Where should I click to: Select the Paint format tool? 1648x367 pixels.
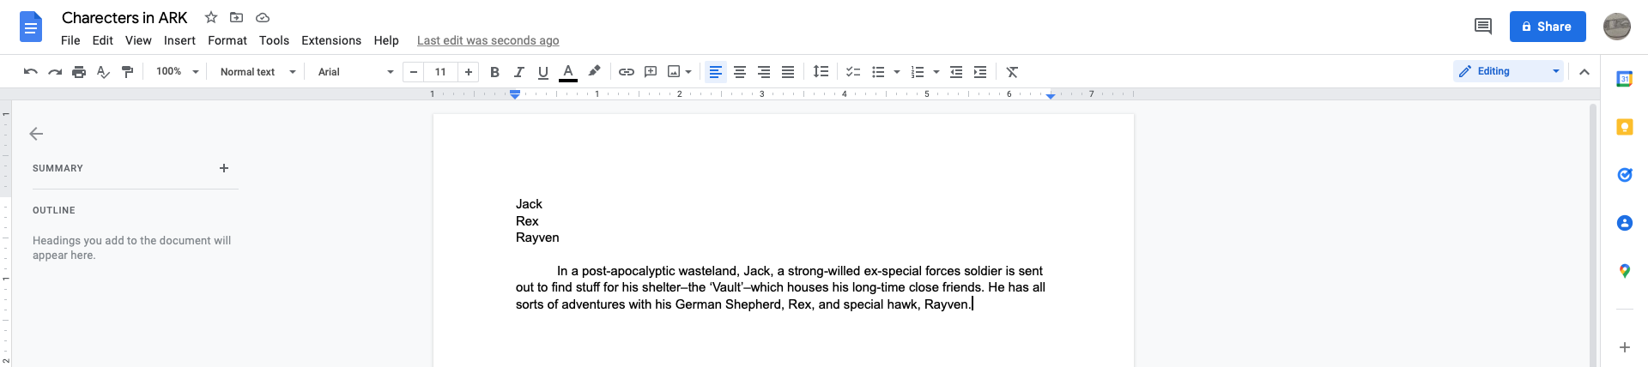127,72
